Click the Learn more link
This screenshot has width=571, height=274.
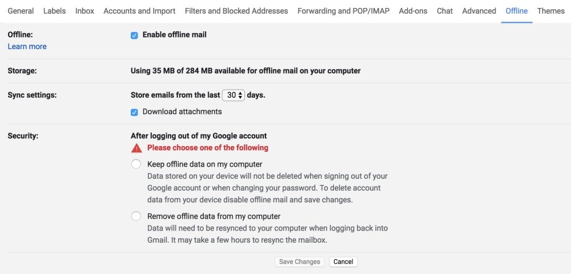click(x=27, y=47)
